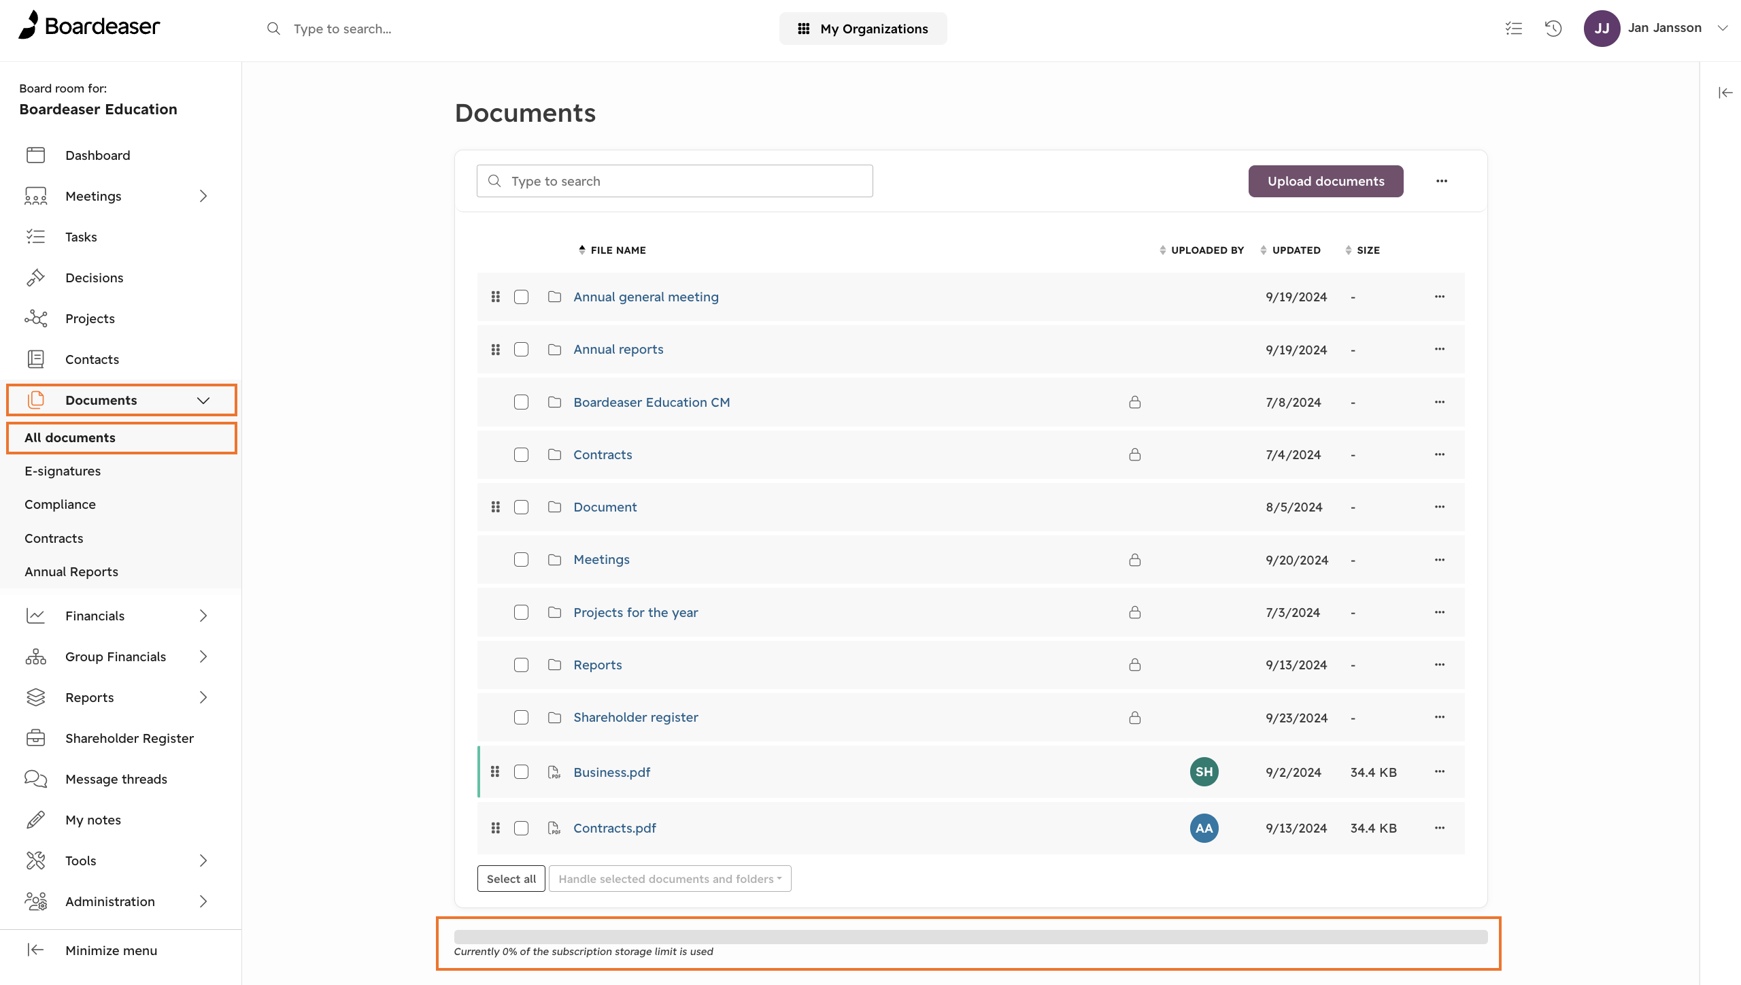Go to All documents submenu
1741x985 pixels.
pos(122,438)
